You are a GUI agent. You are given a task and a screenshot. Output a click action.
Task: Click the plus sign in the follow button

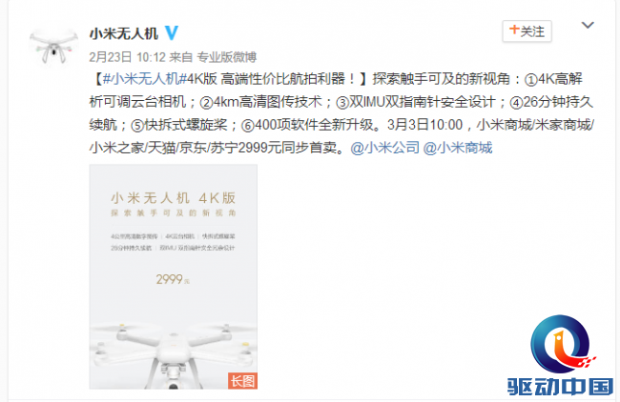tap(513, 30)
